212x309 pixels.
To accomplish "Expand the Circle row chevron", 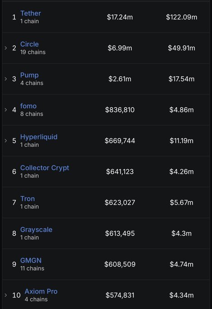I will (6, 48).
